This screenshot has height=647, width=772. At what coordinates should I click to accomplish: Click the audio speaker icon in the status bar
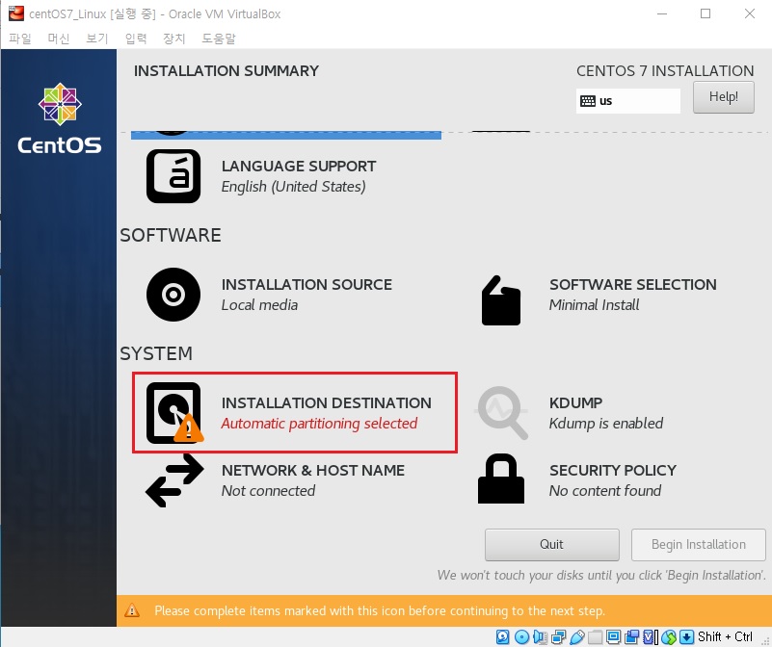[x=540, y=636]
